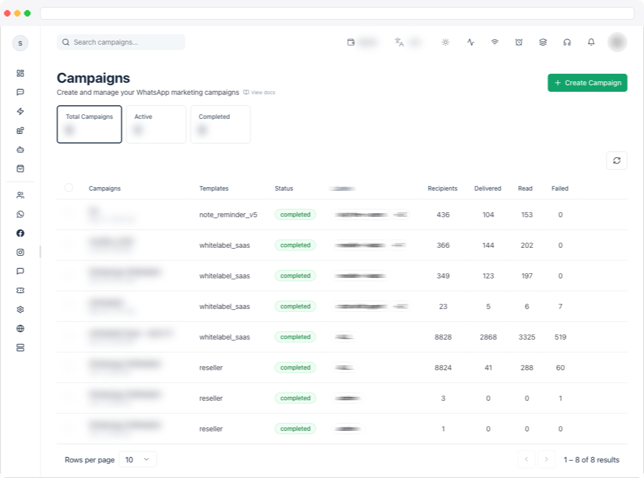Go to the next results page
Viewport: 644px width, 478px height.
547,459
